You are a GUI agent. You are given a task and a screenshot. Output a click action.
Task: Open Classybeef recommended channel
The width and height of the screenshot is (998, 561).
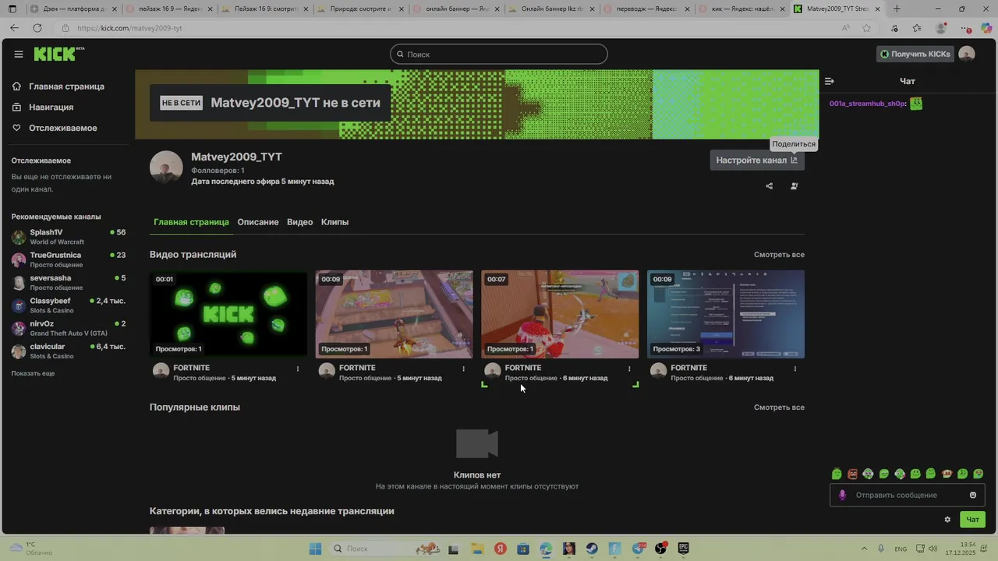point(69,305)
